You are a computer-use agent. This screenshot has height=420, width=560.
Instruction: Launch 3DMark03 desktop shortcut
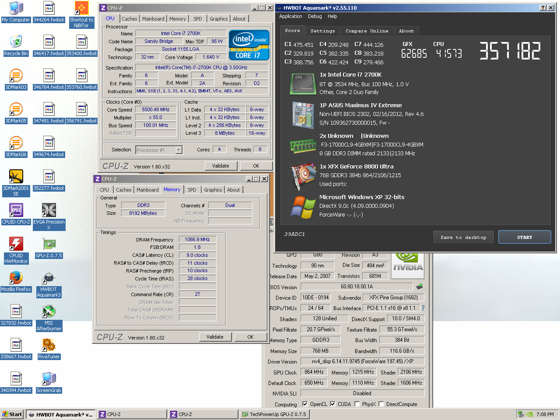(x=16, y=79)
